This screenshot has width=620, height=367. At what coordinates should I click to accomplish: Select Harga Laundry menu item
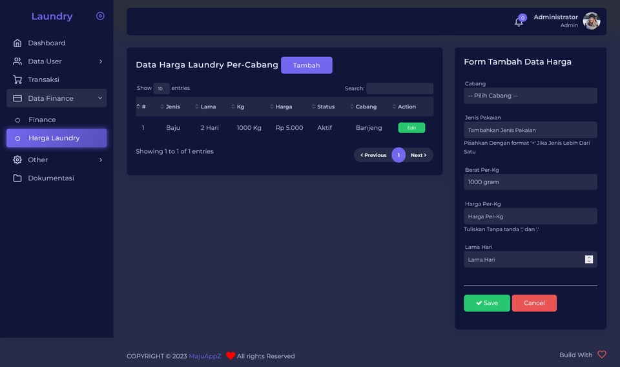pos(57,138)
